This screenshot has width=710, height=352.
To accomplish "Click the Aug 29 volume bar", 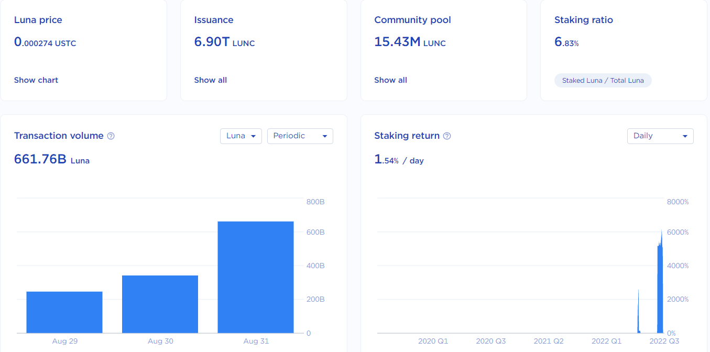I will [64, 312].
